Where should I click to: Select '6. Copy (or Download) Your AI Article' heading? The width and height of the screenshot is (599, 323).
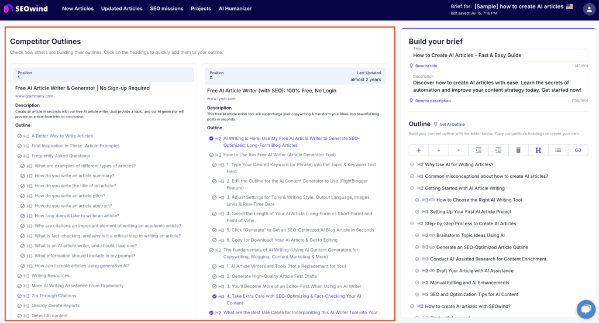(282, 240)
